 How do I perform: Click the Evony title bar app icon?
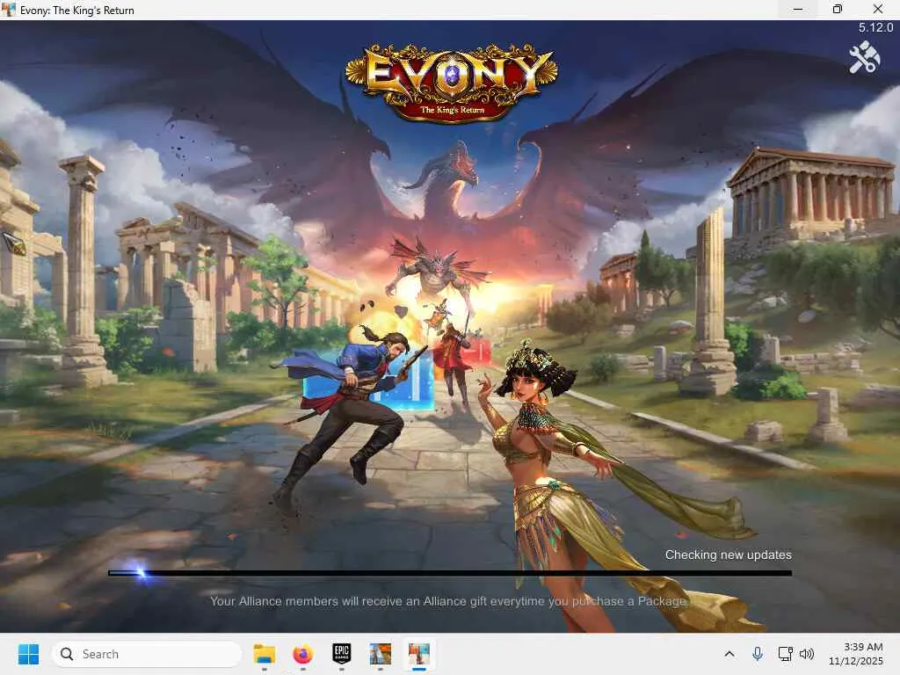pyautogui.click(x=9, y=10)
